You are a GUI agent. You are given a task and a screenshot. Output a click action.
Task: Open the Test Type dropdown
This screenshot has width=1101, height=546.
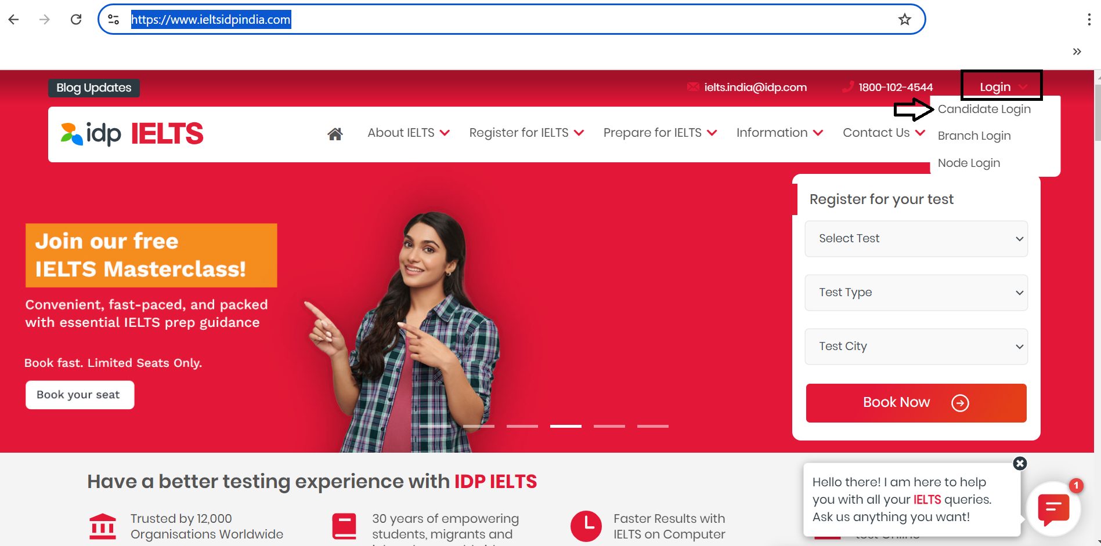click(x=916, y=292)
